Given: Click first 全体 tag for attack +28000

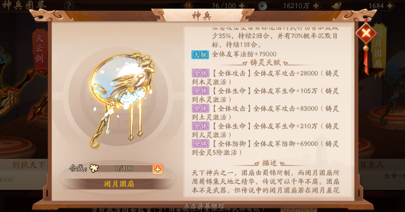Looking at the screenshot, I should (200, 73).
